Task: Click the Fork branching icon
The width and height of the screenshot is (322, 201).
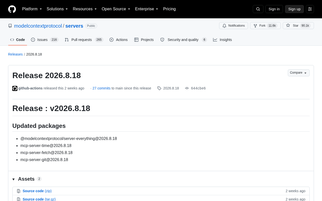Action: (255, 26)
